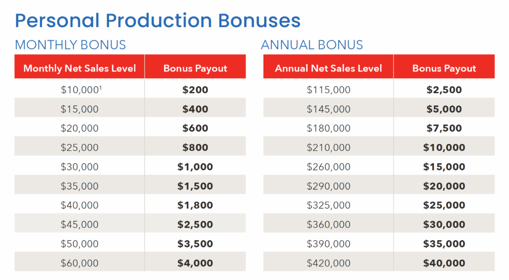Screen dimensions: 509x280
Task: Click the $420,000 annual sales level
Action: coord(328,263)
